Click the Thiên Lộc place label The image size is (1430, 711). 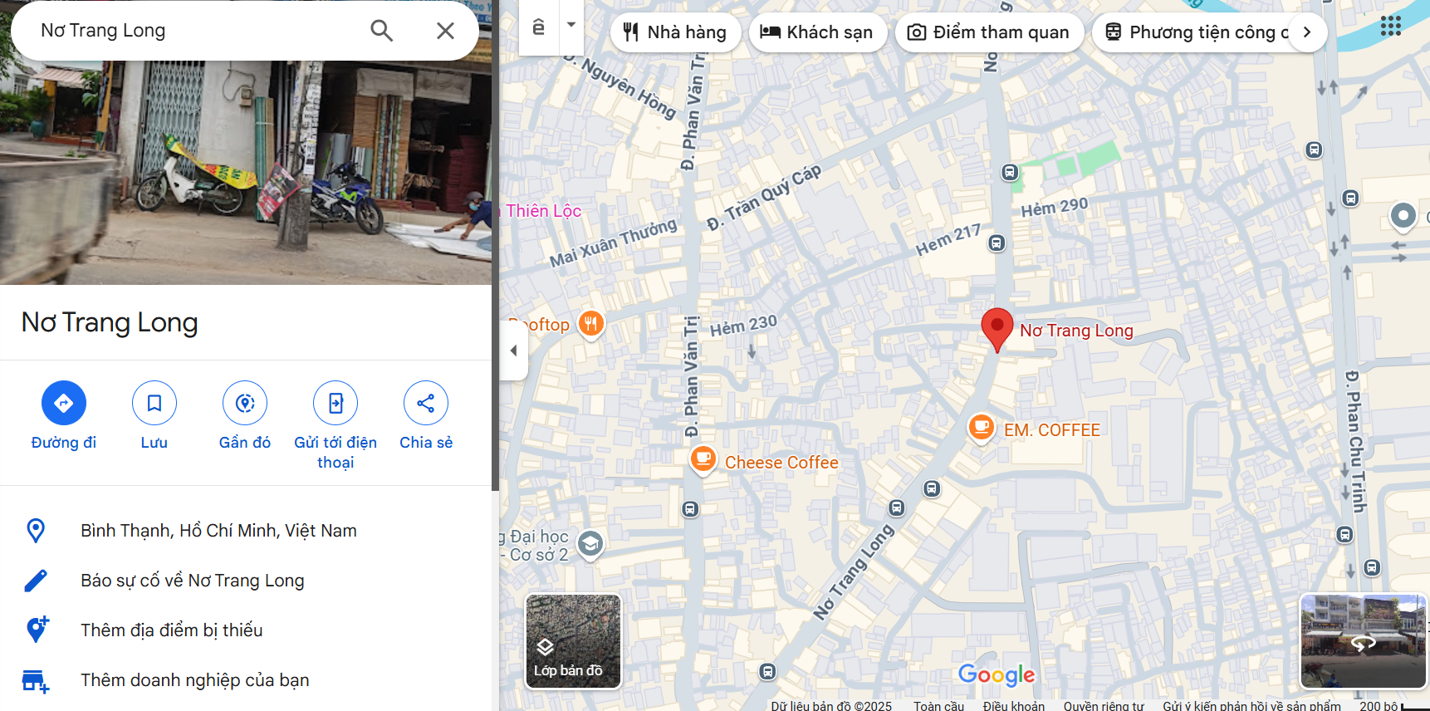pos(544,211)
